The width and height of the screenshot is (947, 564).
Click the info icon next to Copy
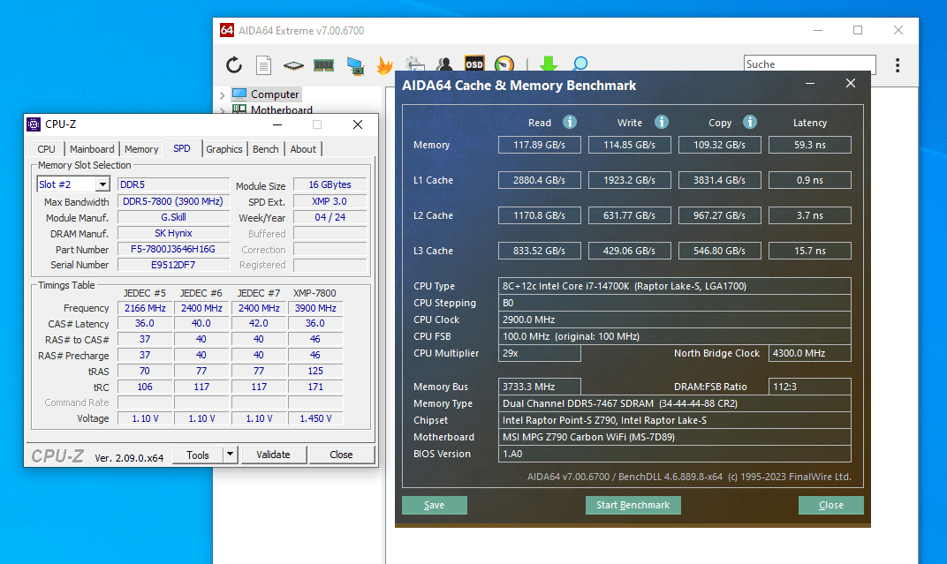749,122
